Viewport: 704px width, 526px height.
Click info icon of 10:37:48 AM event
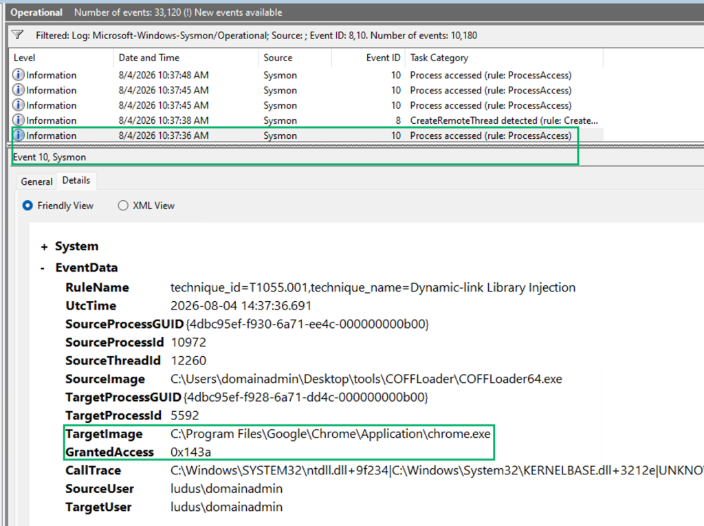(18, 74)
